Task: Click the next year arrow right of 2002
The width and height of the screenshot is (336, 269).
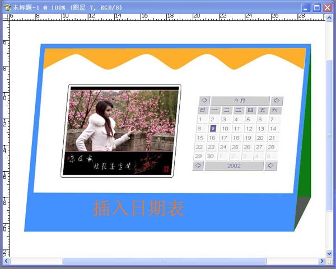Action: pos(271,166)
